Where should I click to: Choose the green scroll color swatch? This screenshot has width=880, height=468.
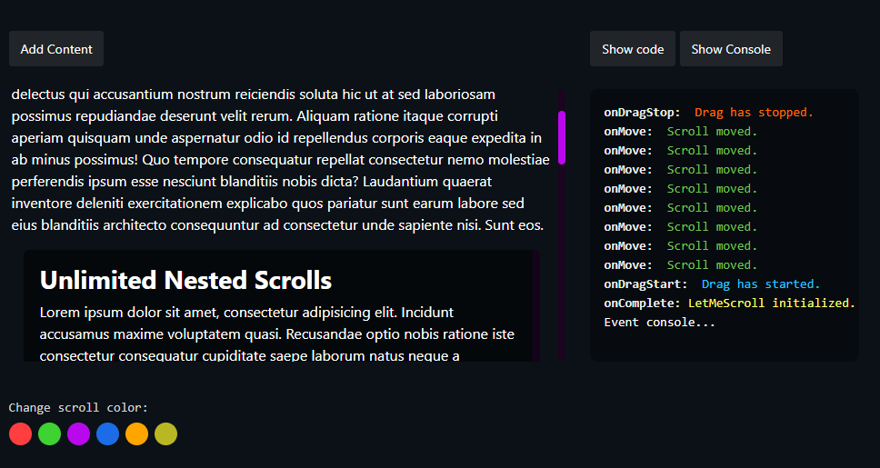click(50, 434)
